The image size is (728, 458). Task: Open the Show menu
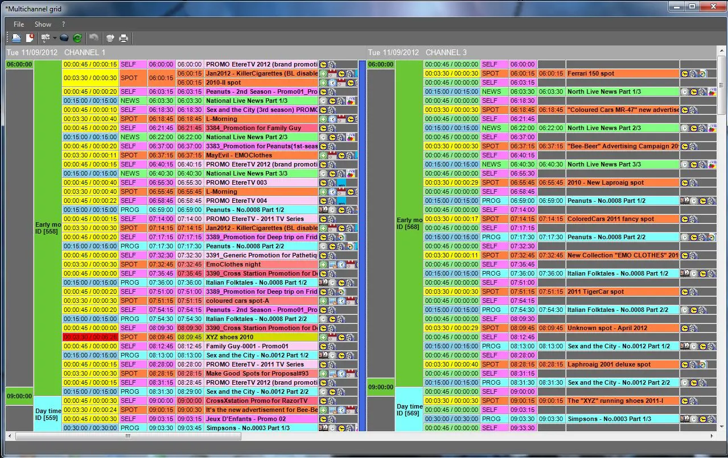(x=43, y=24)
